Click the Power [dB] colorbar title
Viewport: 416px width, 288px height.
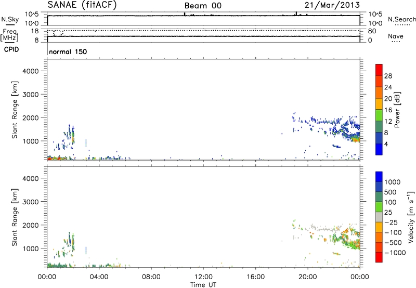pyautogui.click(x=397, y=110)
